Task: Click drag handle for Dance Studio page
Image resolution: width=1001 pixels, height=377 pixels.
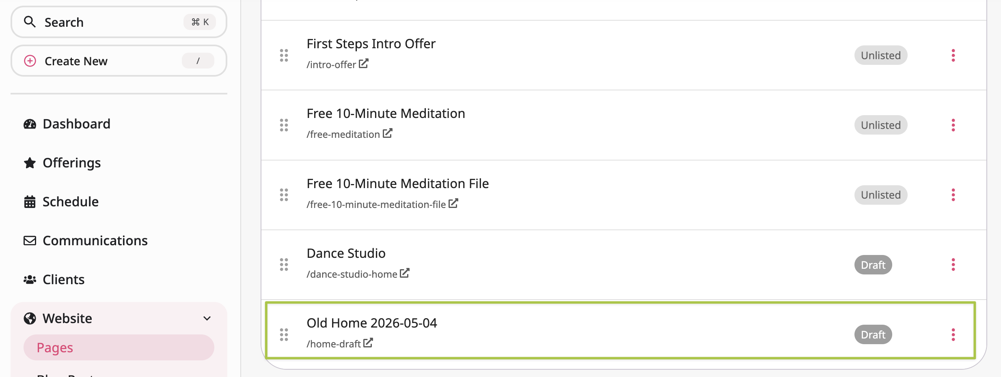Action: tap(284, 265)
